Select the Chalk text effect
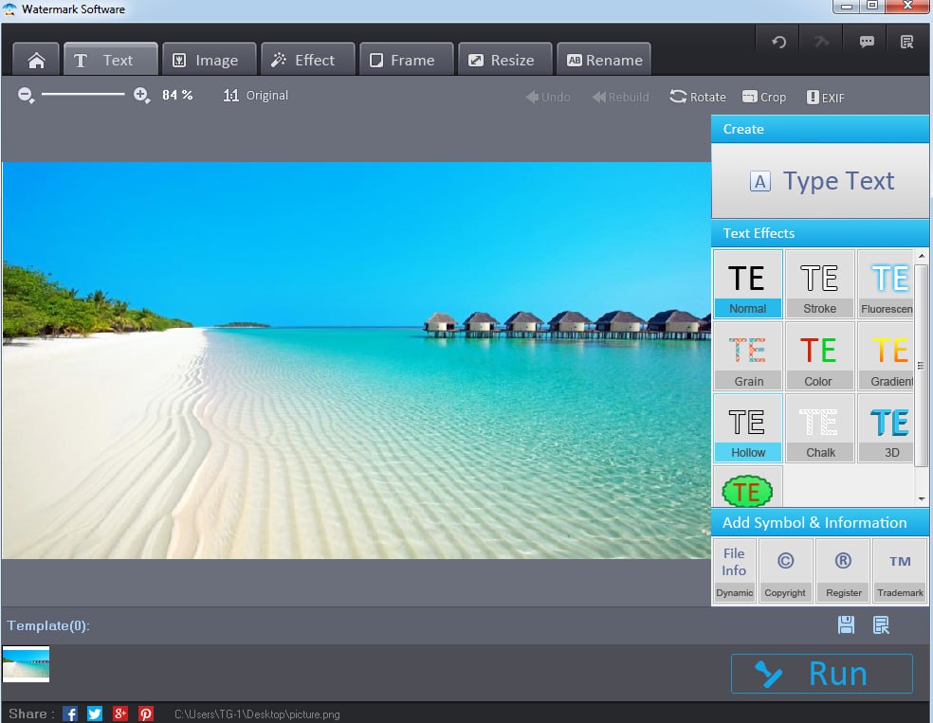The image size is (933, 723). pos(819,428)
